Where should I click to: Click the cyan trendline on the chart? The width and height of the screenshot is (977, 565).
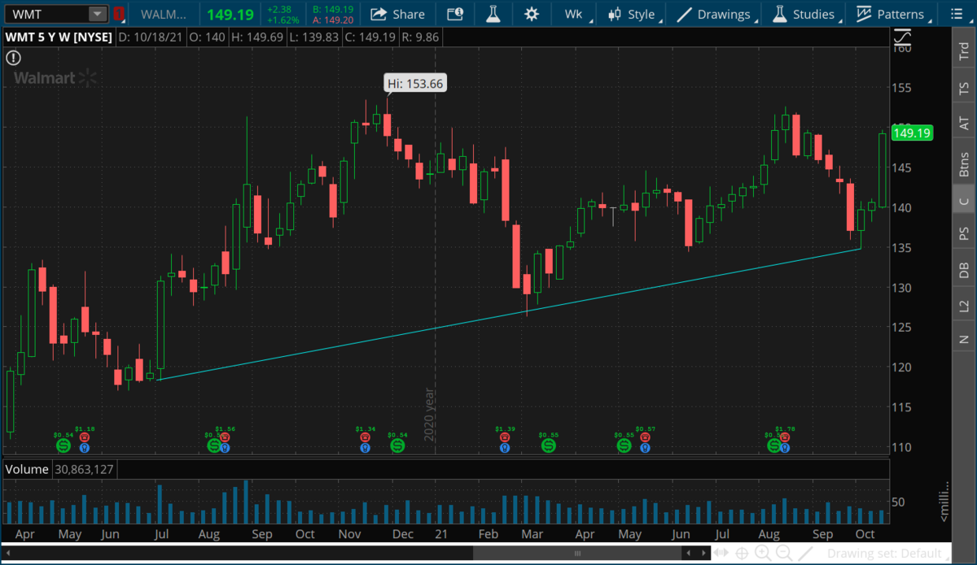[x=510, y=314]
